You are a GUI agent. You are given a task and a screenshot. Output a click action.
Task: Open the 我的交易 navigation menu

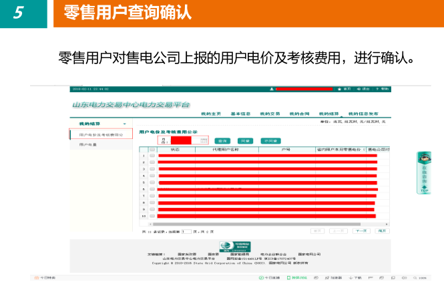(x=270, y=114)
